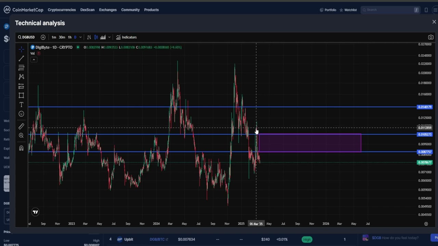Click the DigiByte · 1D · CRYPTO legend title
This screenshot has height=246, width=438.
[54, 47]
